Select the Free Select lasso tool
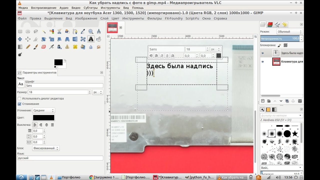The height and width of the screenshot is (180, 320). (x=36, y=31)
